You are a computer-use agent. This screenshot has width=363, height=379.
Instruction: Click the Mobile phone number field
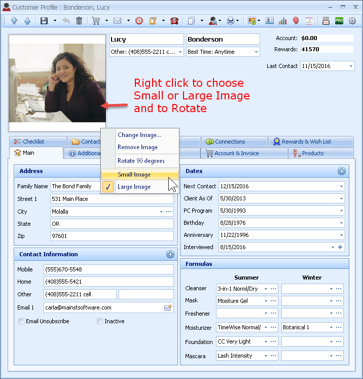coord(108,269)
